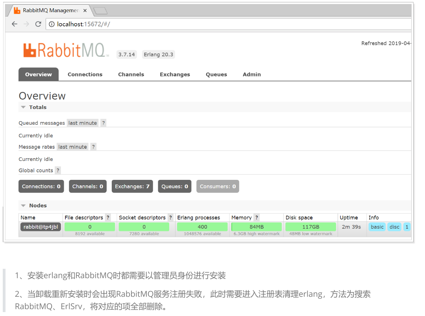This screenshot has width=425, height=316.
Task: Switch to the Connections tab
Action: 85,74
